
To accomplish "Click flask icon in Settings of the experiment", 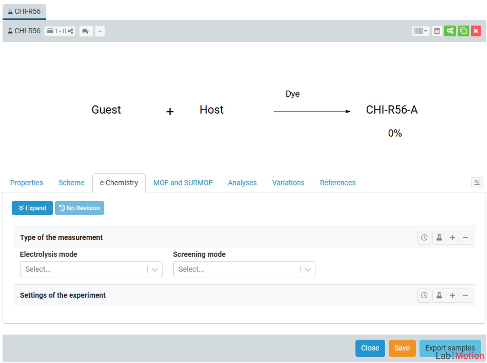I will point(439,295).
